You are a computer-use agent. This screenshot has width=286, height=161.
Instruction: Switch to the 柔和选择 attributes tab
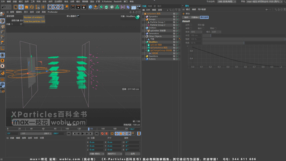coord(204,17)
